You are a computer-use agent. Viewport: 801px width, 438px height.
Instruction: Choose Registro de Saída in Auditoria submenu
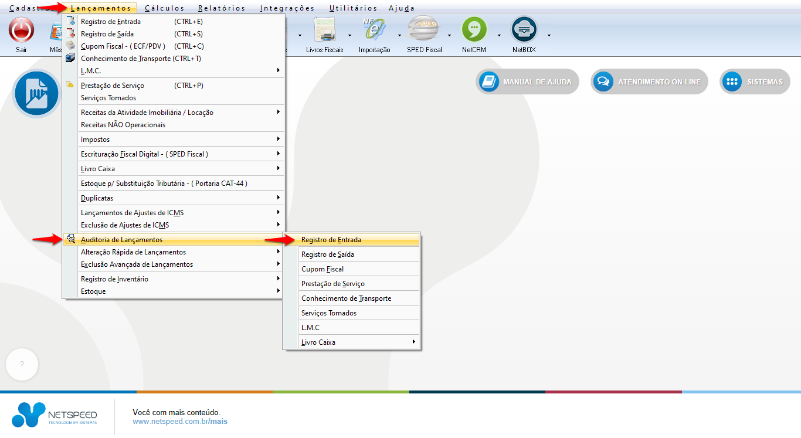tap(328, 254)
